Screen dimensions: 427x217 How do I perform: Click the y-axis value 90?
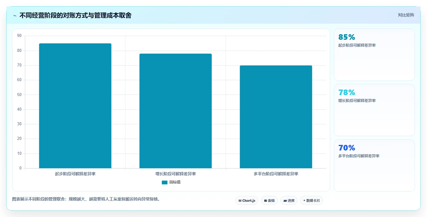coord(19,36)
